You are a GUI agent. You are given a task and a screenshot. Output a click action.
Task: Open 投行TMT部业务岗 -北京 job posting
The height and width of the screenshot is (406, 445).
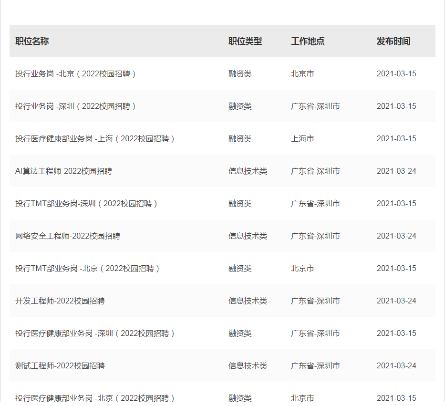click(x=87, y=269)
